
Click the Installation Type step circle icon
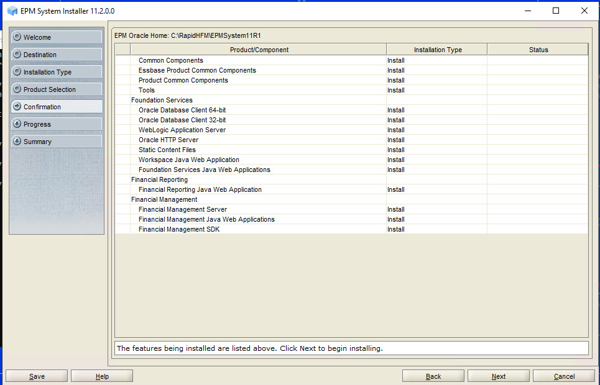[17, 72]
